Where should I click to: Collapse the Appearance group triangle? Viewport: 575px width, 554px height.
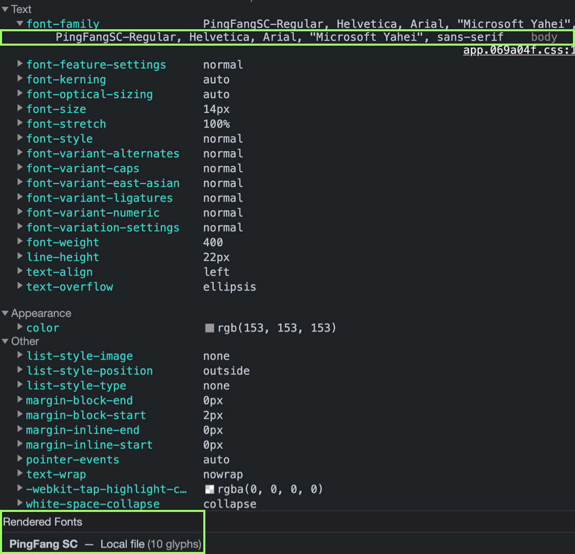[x=5, y=313]
